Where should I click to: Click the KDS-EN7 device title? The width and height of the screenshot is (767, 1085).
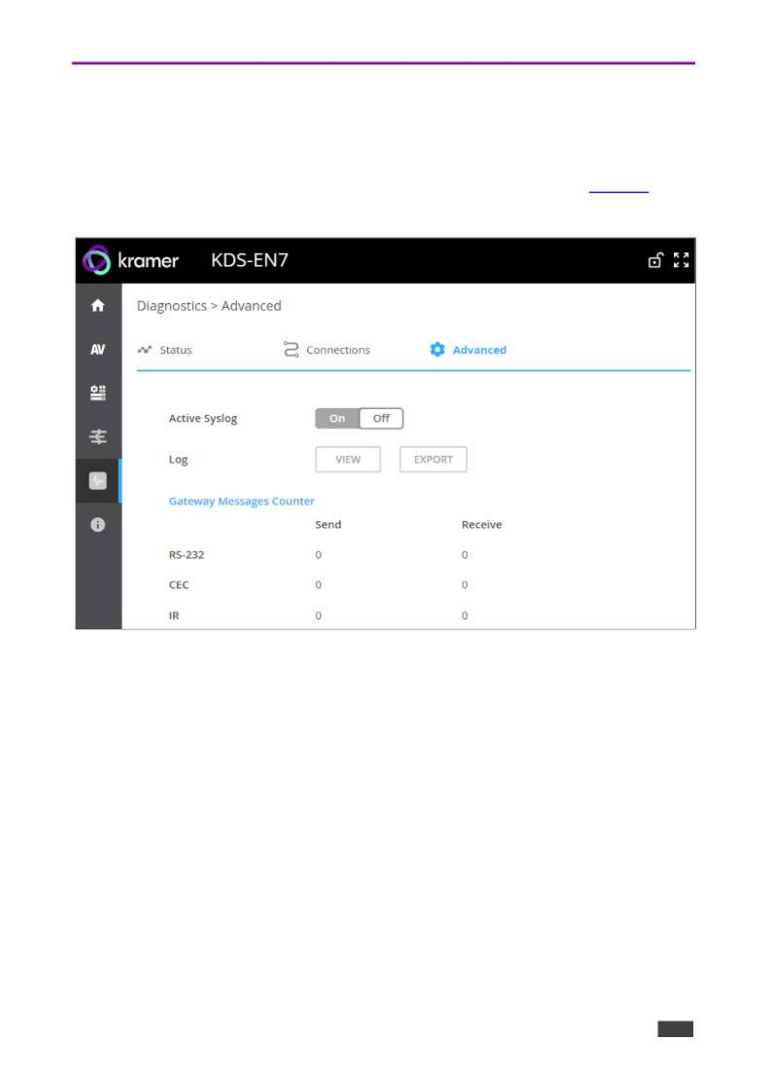[249, 260]
